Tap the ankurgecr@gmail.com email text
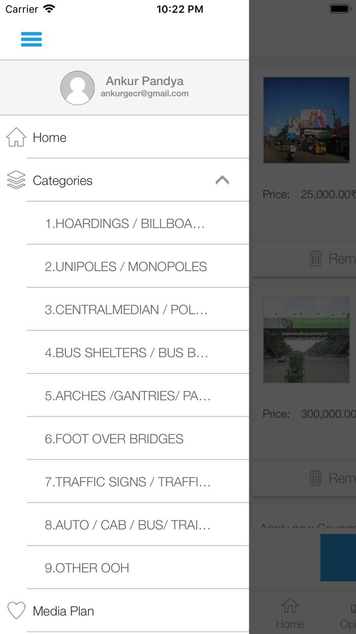Viewport: 356px width, 634px height. (144, 94)
